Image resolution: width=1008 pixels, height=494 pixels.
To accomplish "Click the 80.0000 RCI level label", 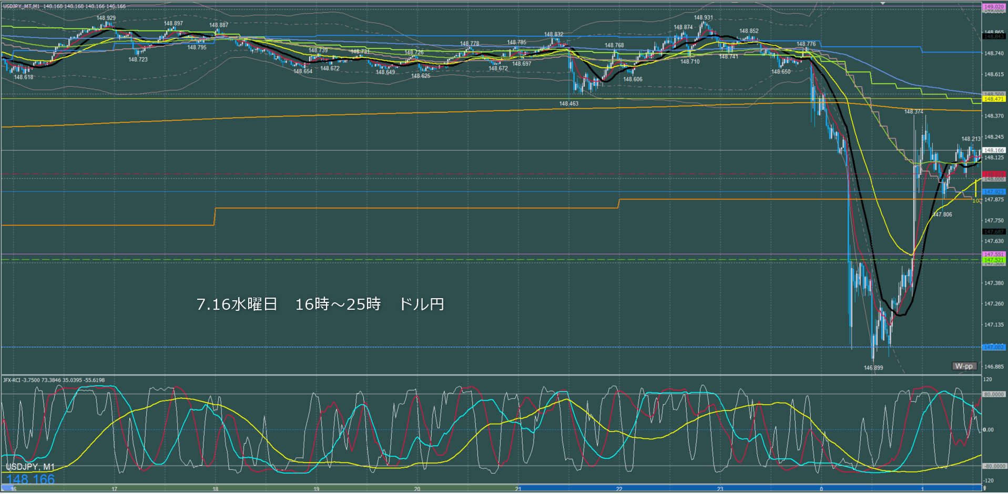I will point(994,394).
